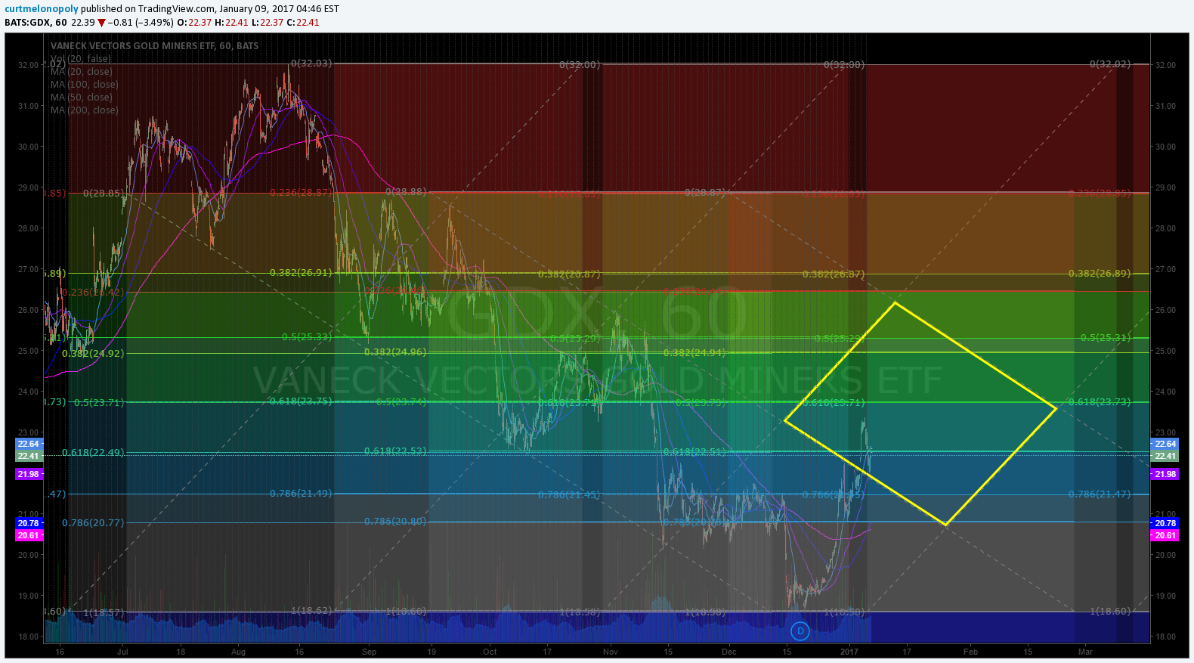Click the 0.618(23.73) Fibonacci label
This screenshot has height=663, width=1194.
[1100, 401]
